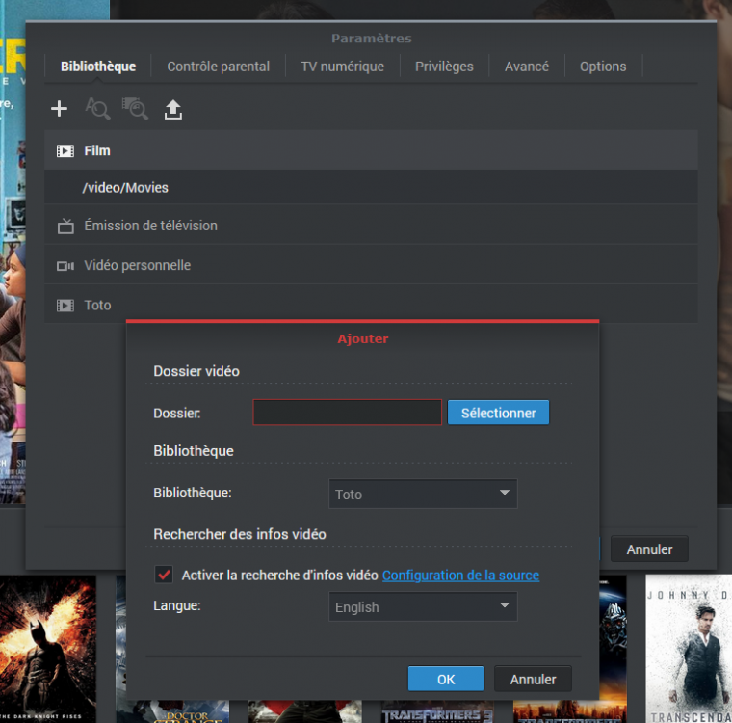Screen dimensions: 732x723
Task: Open the TV numérique tab
Action: [x=342, y=67]
